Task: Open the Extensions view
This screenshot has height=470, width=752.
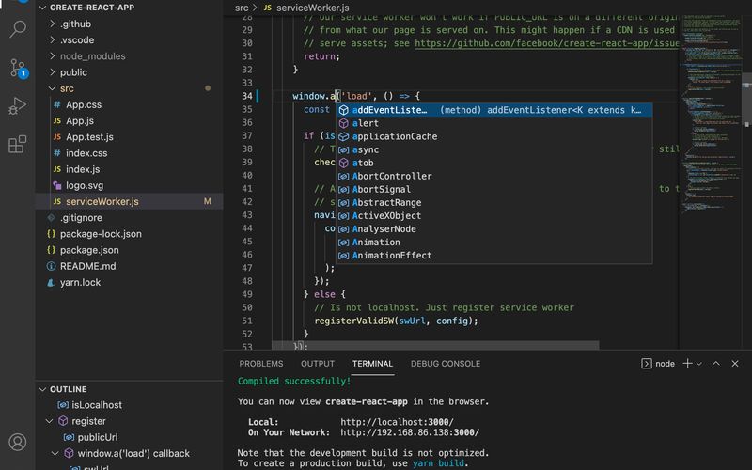Action: tap(18, 144)
